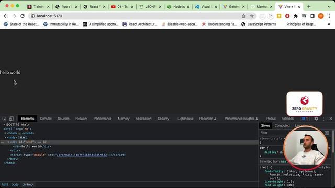This screenshot has width=335, height=188.
Task: Reload the localhost page
Action: point(23,16)
